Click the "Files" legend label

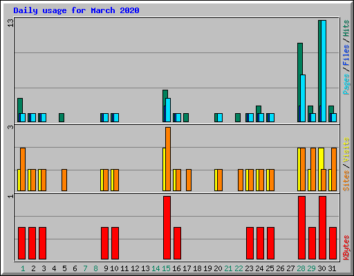tap(346, 55)
